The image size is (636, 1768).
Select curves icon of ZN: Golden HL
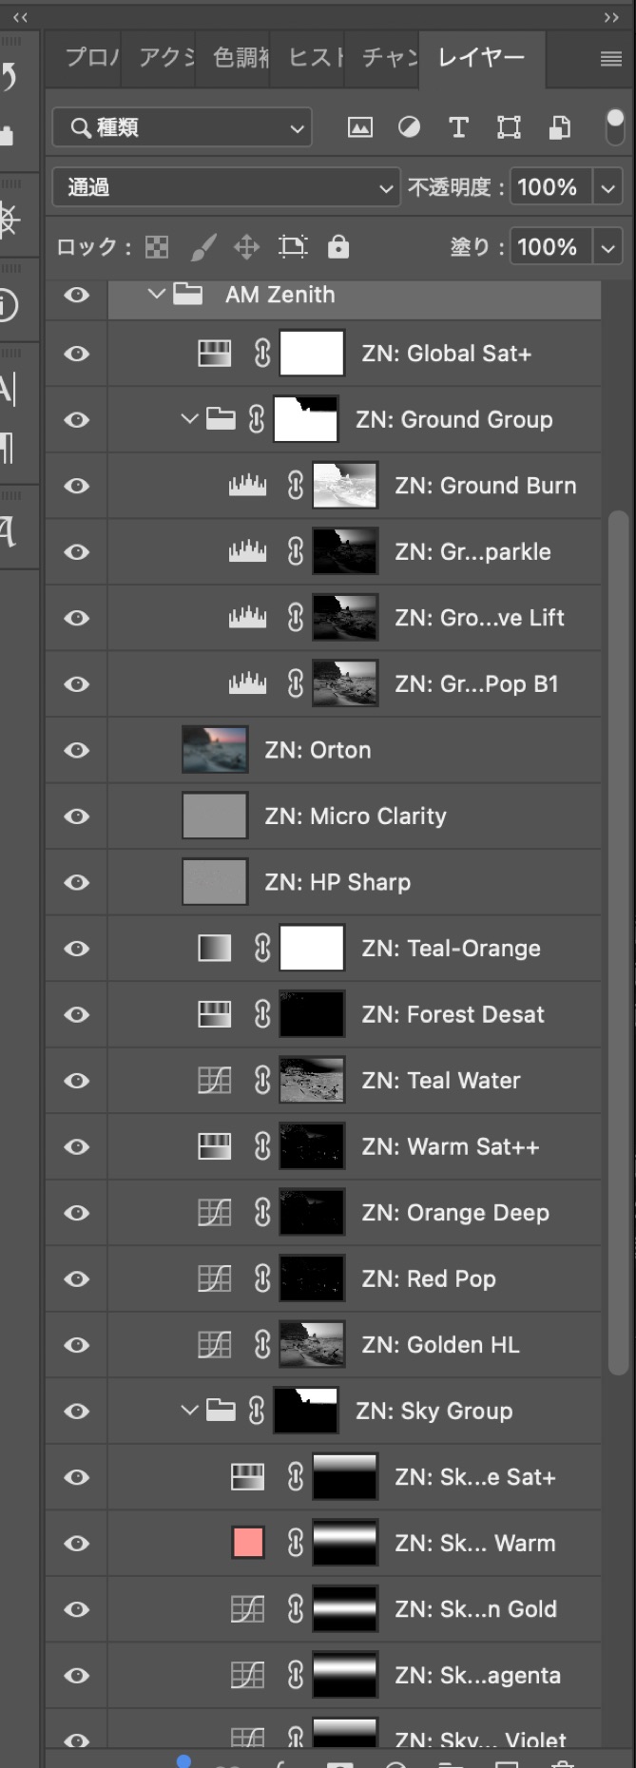click(214, 1345)
